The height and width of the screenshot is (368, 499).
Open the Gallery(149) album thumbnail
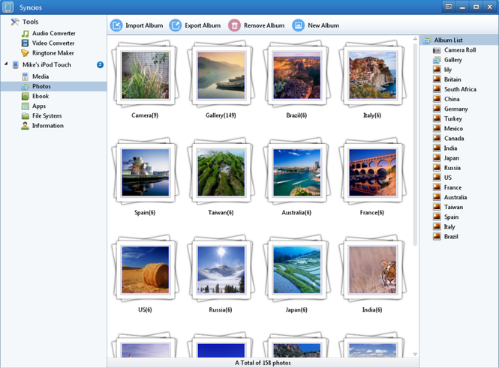tap(221, 75)
